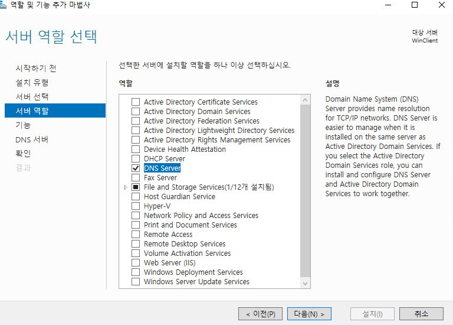Viewport: 453px width, 325px height.
Task: Go to the 확인 step
Action: pyautogui.click(x=23, y=154)
